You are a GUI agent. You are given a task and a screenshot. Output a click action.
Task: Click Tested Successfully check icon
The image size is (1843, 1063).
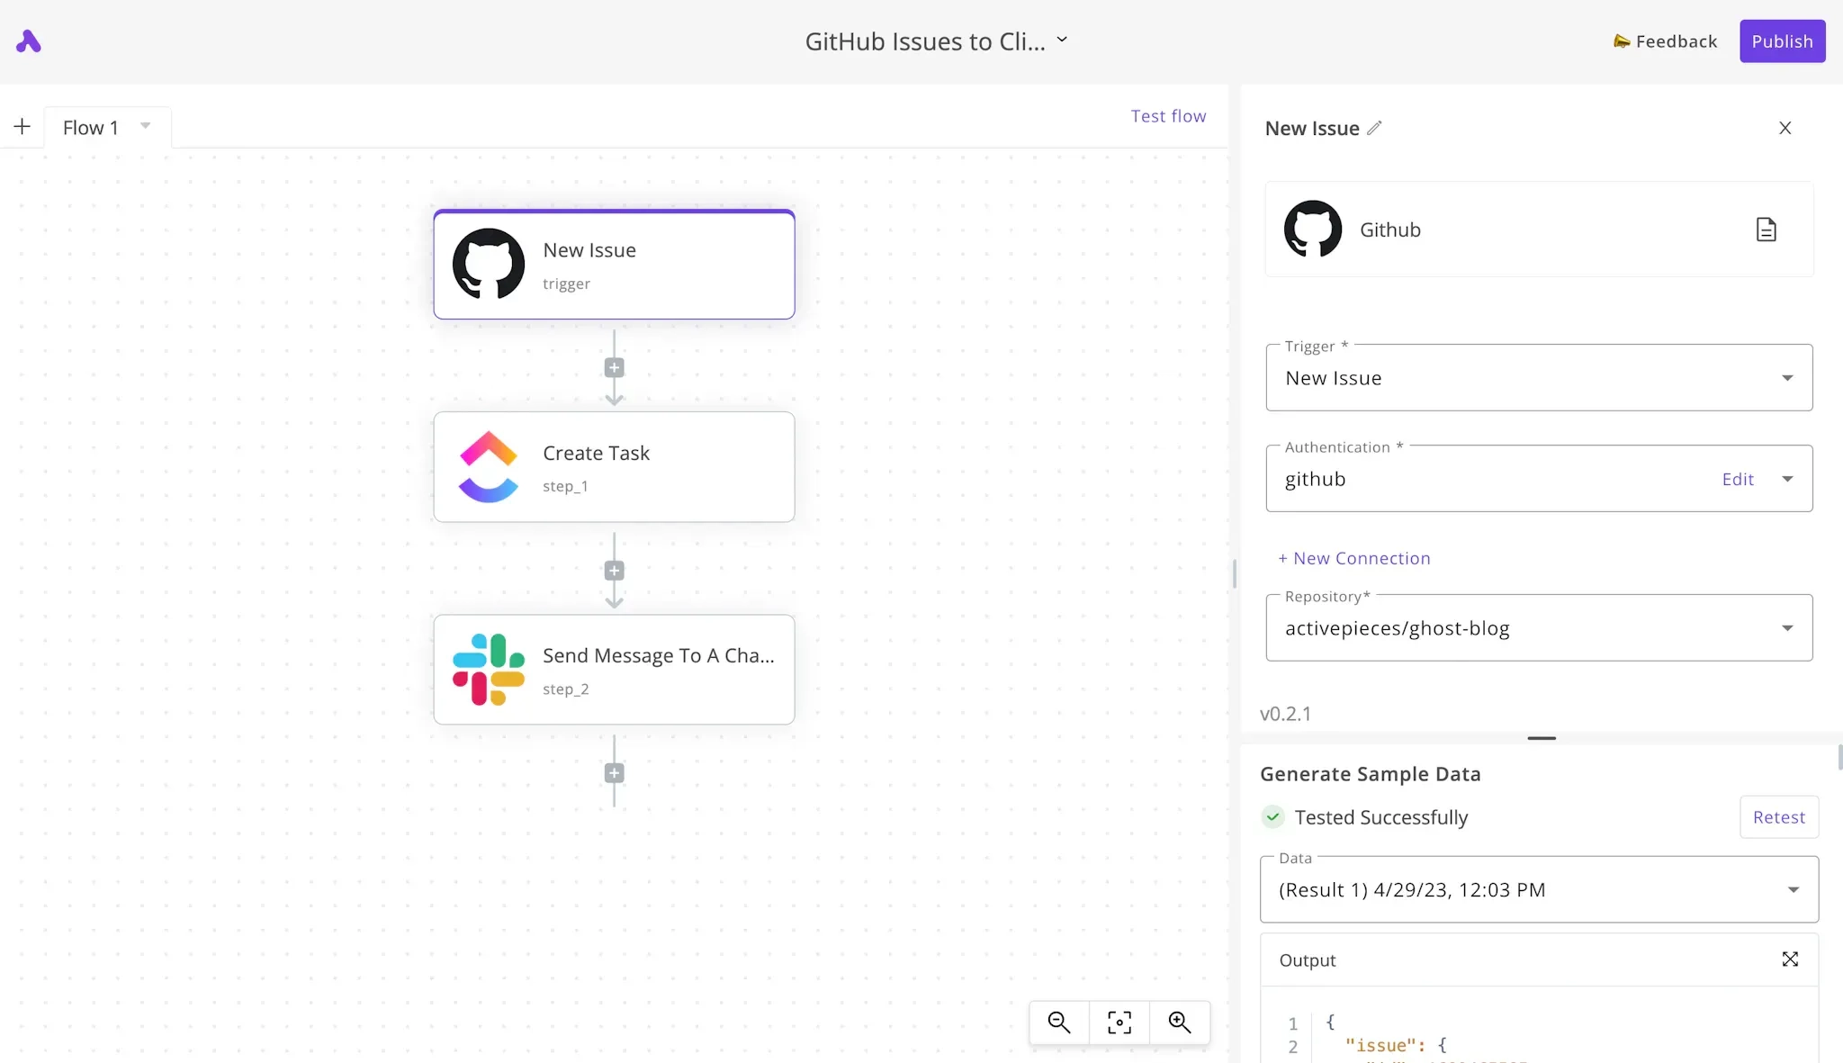click(x=1272, y=817)
